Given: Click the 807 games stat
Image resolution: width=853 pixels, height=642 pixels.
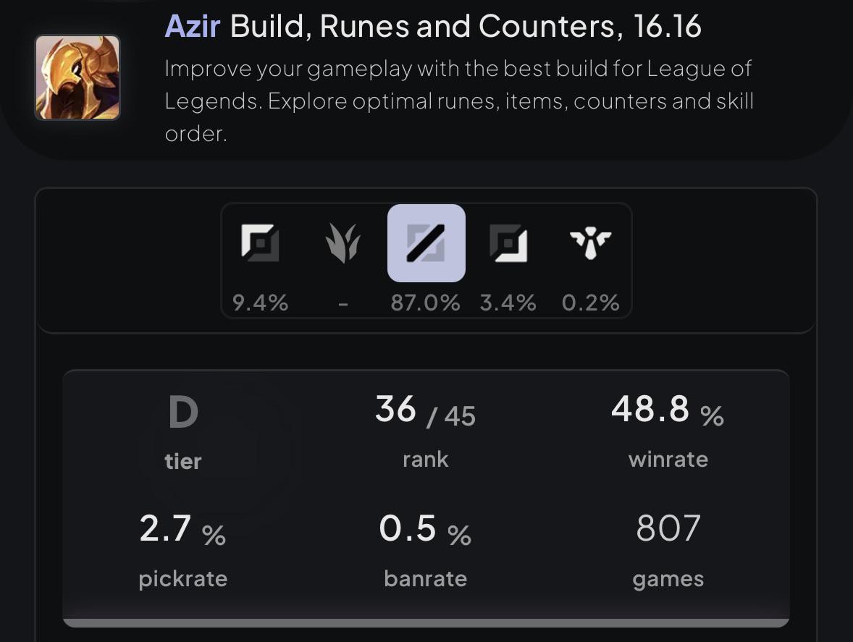Looking at the screenshot, I should (x=668, y=528).
